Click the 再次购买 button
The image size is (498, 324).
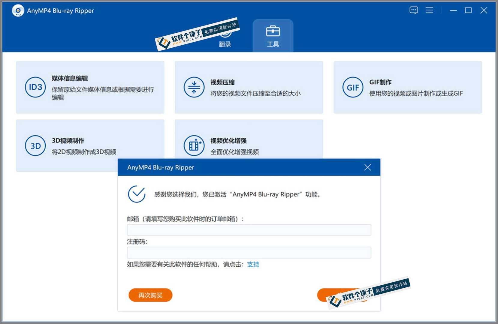coord(150,295)
